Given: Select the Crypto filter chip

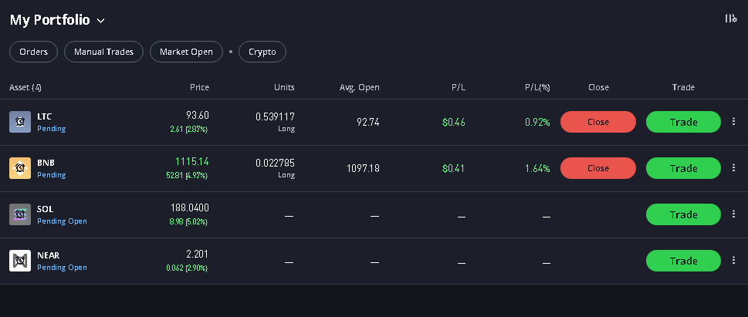Looking at the screenshot, I should 262,52.
